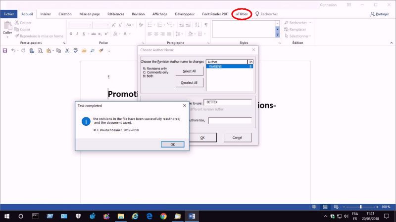Toggle italic formatting

(77, 34)
